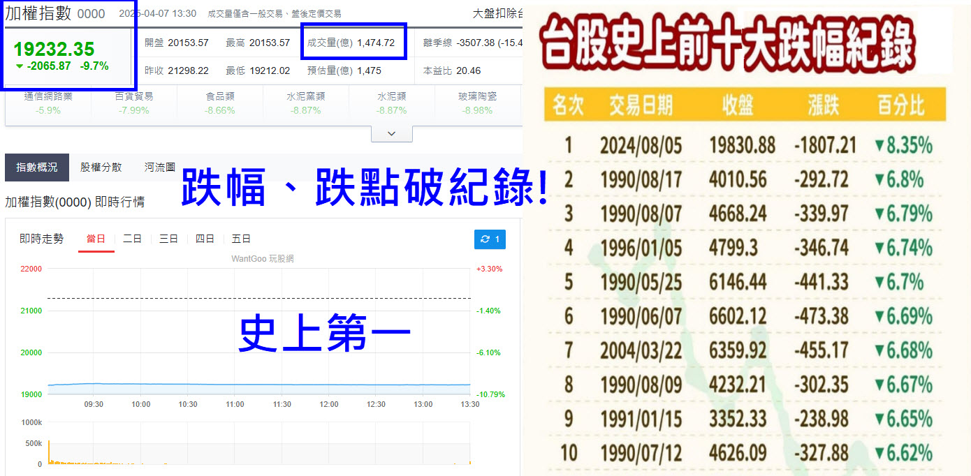971x476 pixels.
Task: Switch chart to 五日 view
Action: click(x=241, y=238)
